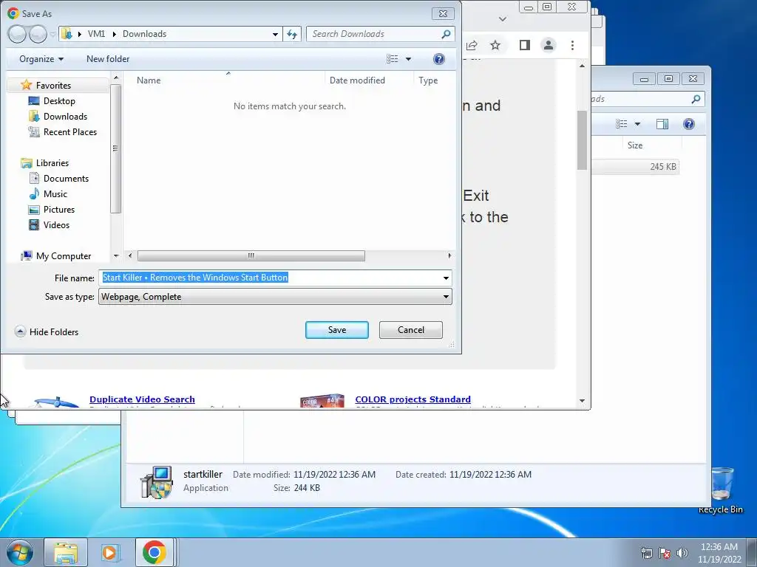
Task: Select Recent Places in navigation pane
Action: point(69,131)
